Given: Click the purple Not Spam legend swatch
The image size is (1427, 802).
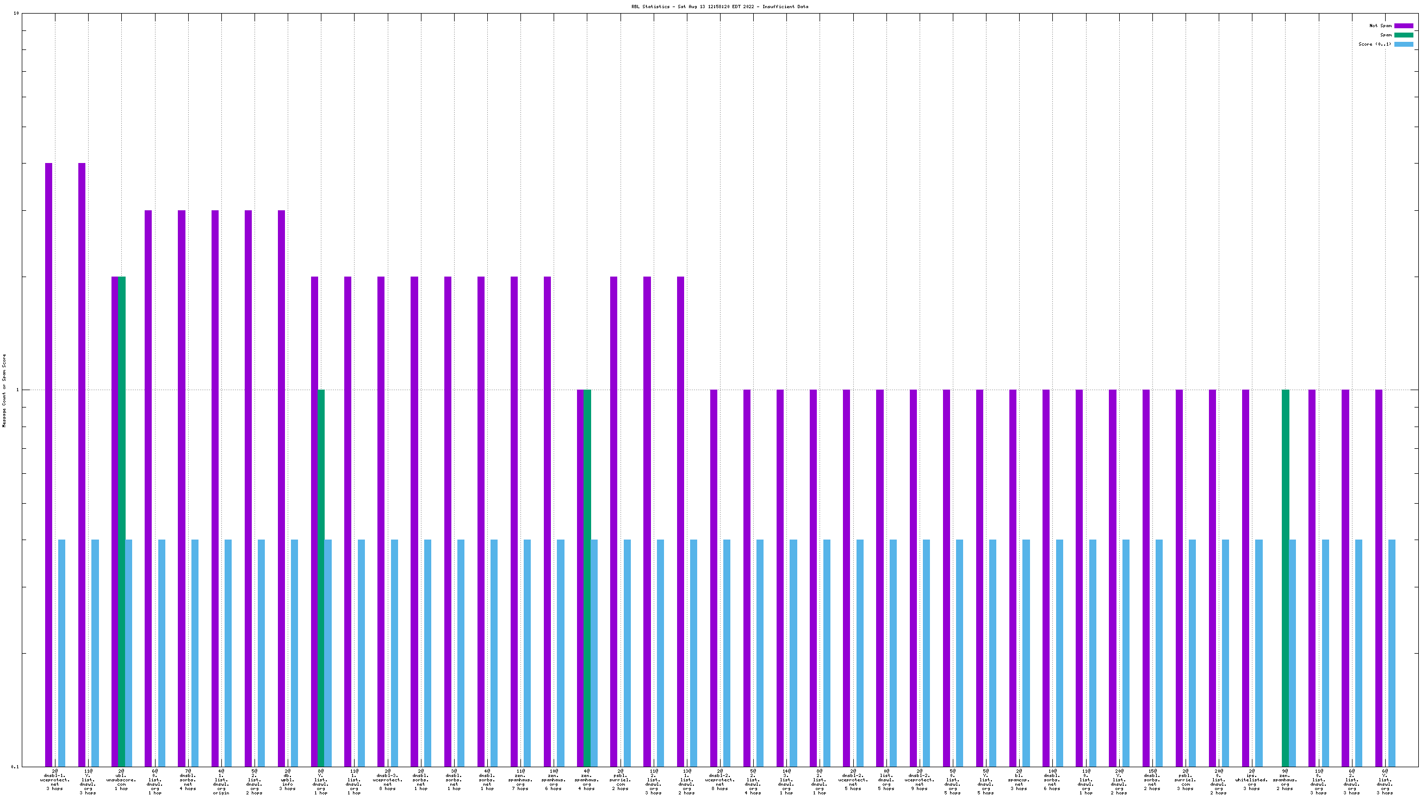Looking at the screenshot, I should pos(1403,26).
